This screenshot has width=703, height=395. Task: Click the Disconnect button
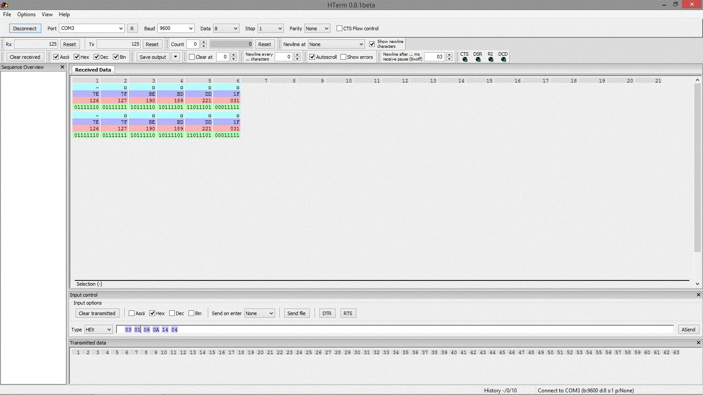pos(25,29)
